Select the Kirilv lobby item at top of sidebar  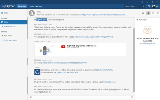(13, 13)
